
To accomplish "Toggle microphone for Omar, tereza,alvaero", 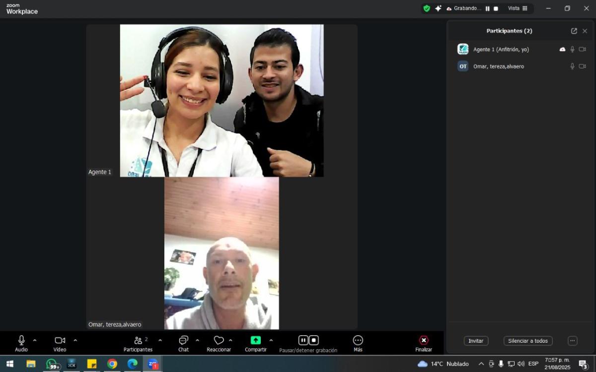I will tap(572, 66).
